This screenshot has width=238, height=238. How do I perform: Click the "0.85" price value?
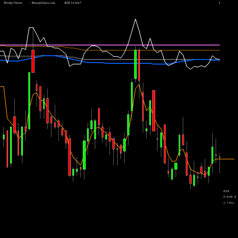tap(226, 191)
